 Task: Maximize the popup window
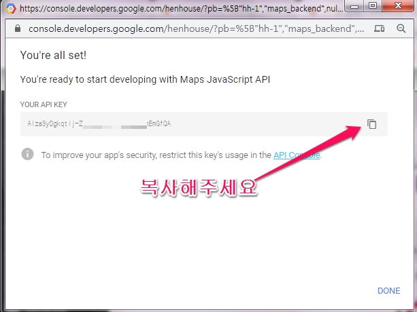(x=373, y=6)
